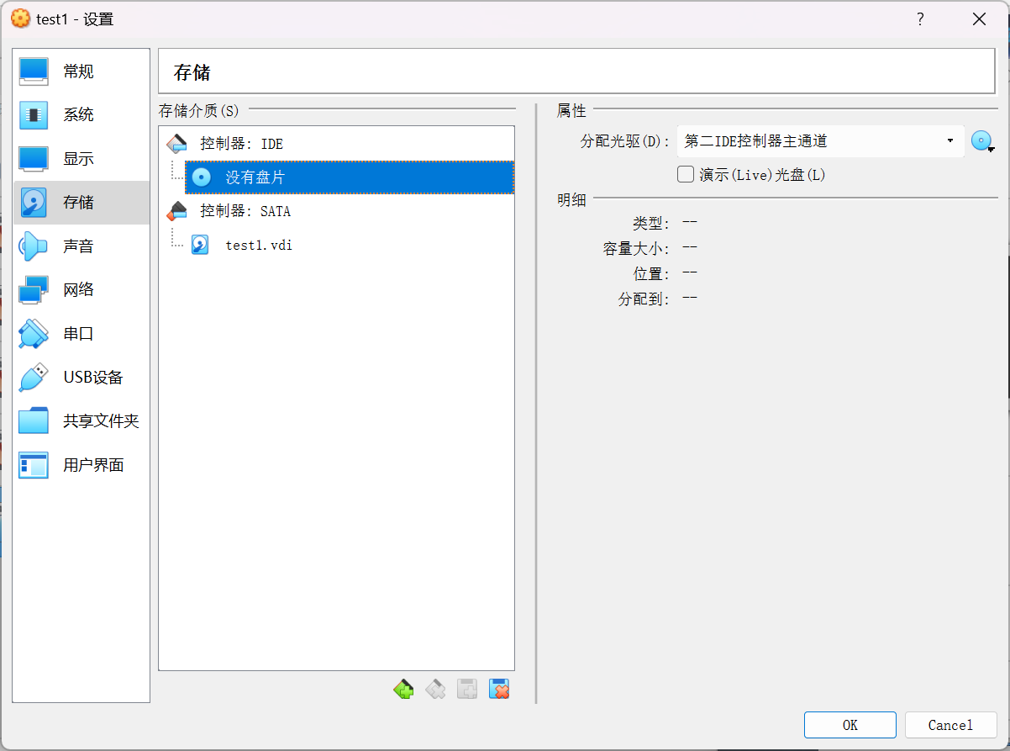Click the 用户界面 layout icon
Screen dimensions: 1010x751
[34, 465]
